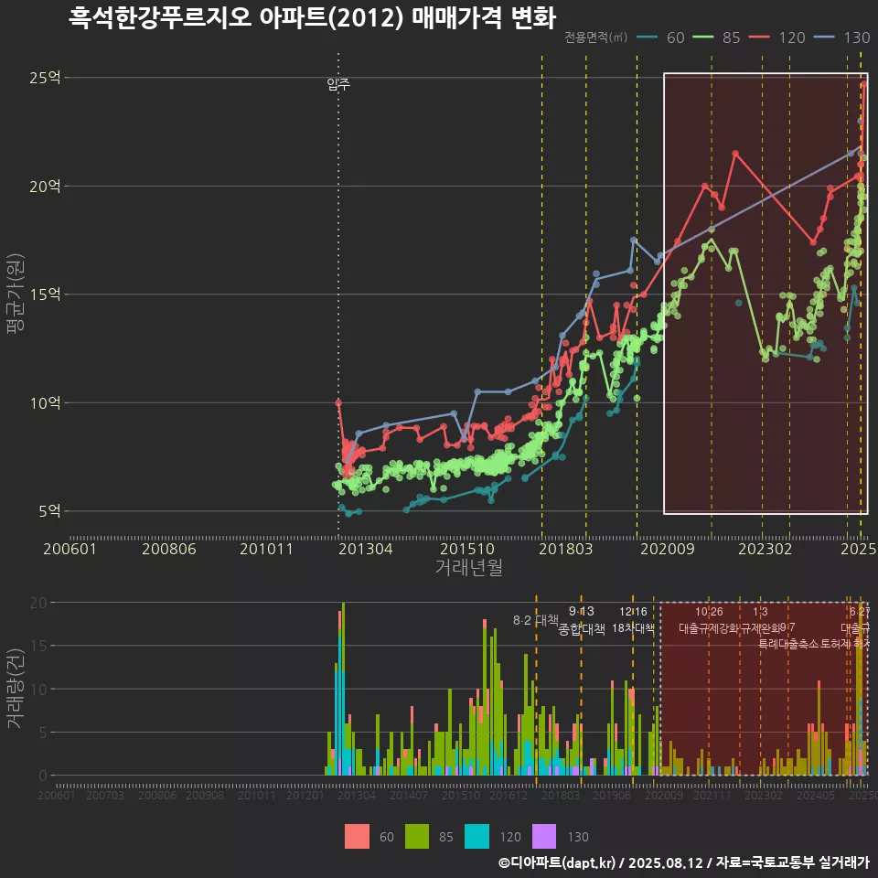Click 200908 on the volume chart x-axis
The height and width of the screenshot is (878, 878).
205,795
